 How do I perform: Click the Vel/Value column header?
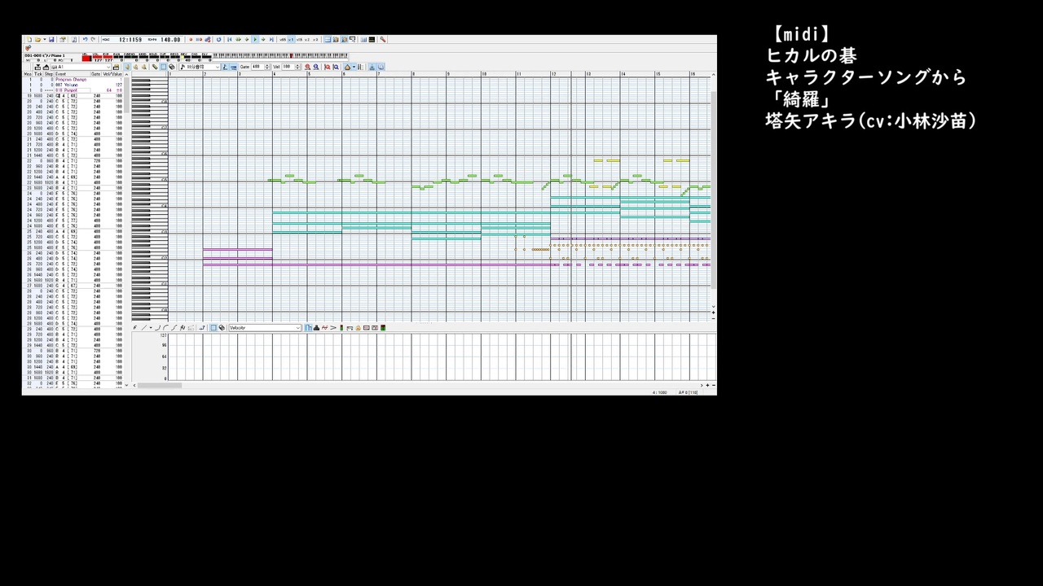(x=112, y=74)
